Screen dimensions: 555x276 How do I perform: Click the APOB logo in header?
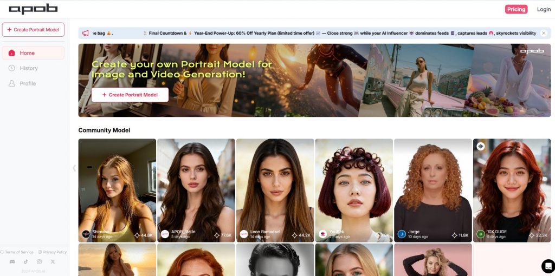33,9
